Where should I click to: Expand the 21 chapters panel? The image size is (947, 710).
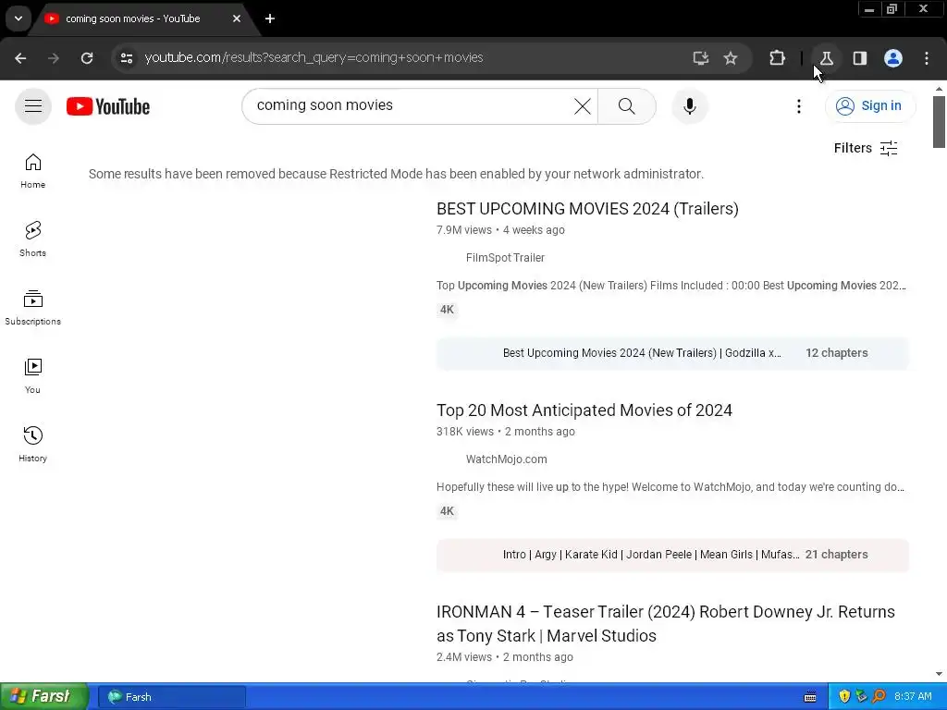pyautogui.click(x=673, y=555)
